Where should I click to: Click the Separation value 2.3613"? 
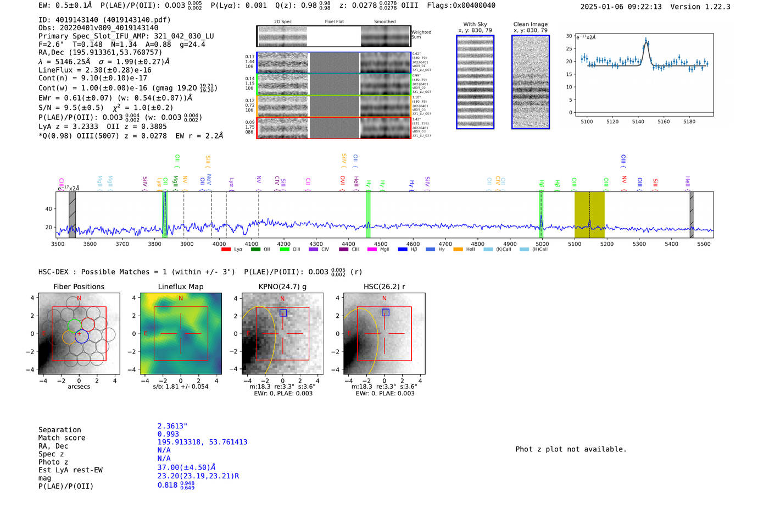point(172,426)
